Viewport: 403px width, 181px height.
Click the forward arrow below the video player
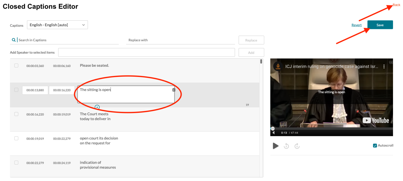[297, 146]
